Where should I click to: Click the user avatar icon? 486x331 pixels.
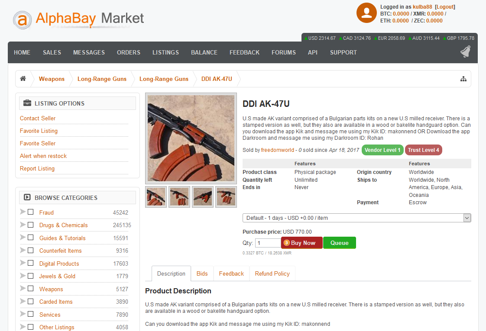click(366, 13)
